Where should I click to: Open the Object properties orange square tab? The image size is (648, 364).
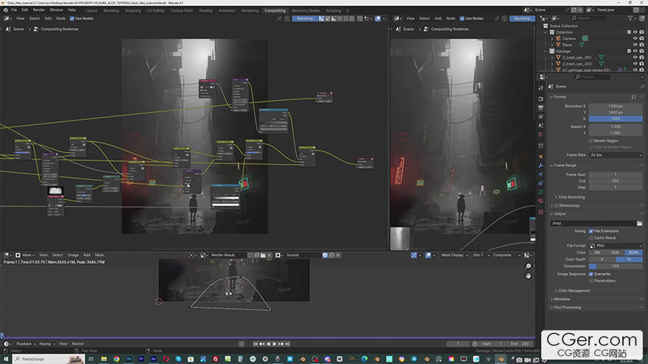(541, 157)
